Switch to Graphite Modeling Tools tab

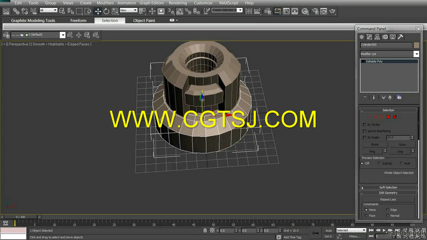tap(33, 20)
